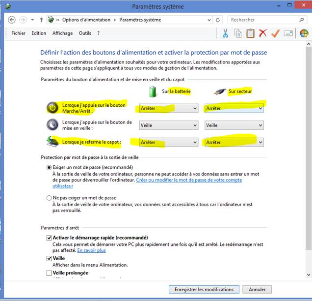
Task: Click the vertical scrollbar down arrow
Action: tap(309, 275)
